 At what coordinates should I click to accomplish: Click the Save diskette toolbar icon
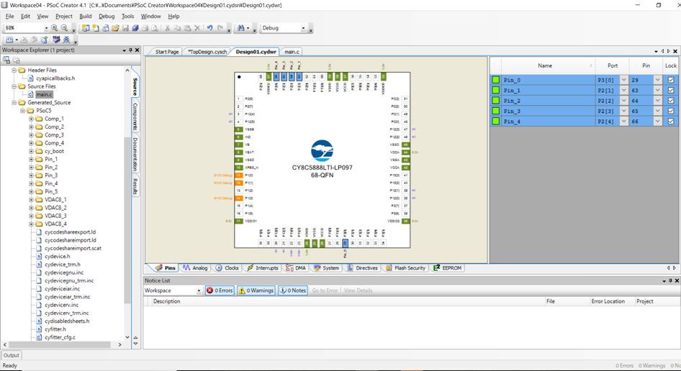125,28
